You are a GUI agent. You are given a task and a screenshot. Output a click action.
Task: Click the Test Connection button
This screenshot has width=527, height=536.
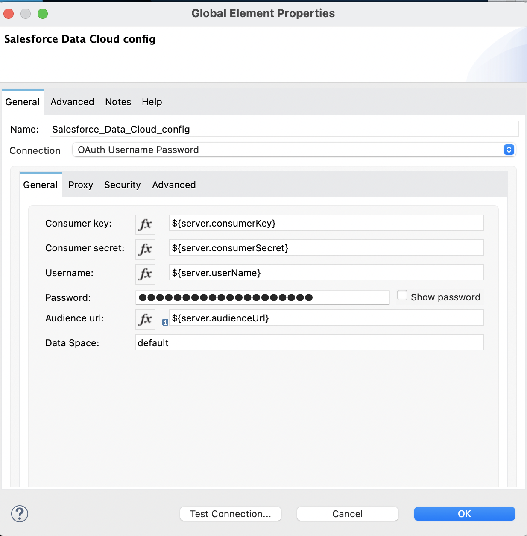click(x=230, y=514)
